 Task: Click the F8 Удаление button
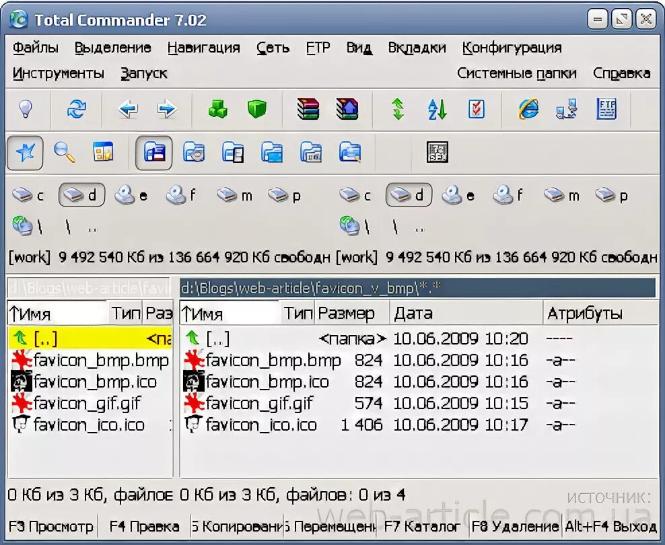(x=515, y=527)
